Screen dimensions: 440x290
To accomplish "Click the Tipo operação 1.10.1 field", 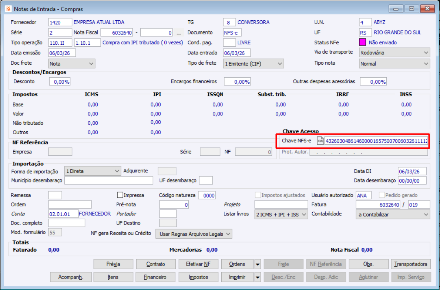I will [x=87, y=43].
